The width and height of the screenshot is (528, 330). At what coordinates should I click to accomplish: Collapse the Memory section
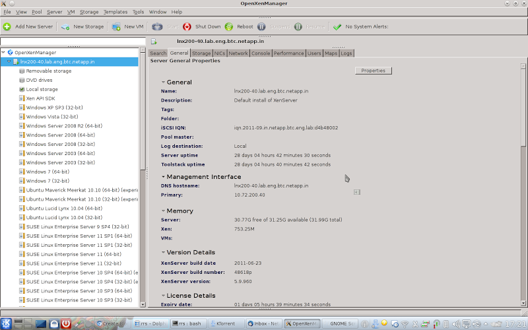tap(163, 211)
